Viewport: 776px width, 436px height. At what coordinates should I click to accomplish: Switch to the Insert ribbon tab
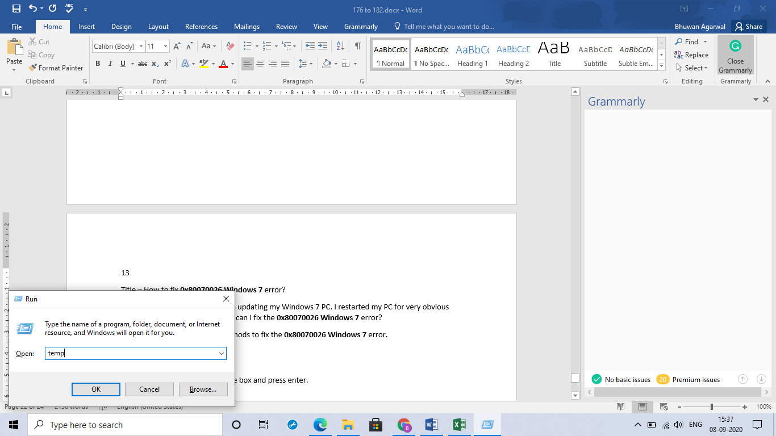tap(86, 27)
